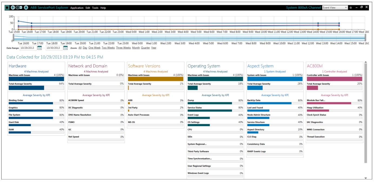Click the AC800M Controller with Issues bar
Viewport: 375px width, 183px height.
(x=334, y=79)
